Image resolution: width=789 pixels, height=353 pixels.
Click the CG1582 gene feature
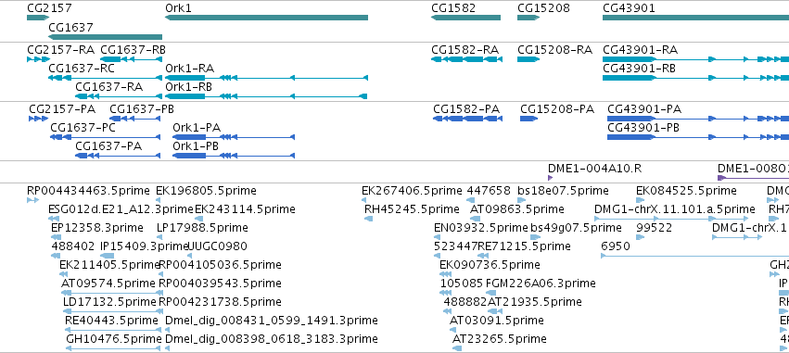coord(466,18)
